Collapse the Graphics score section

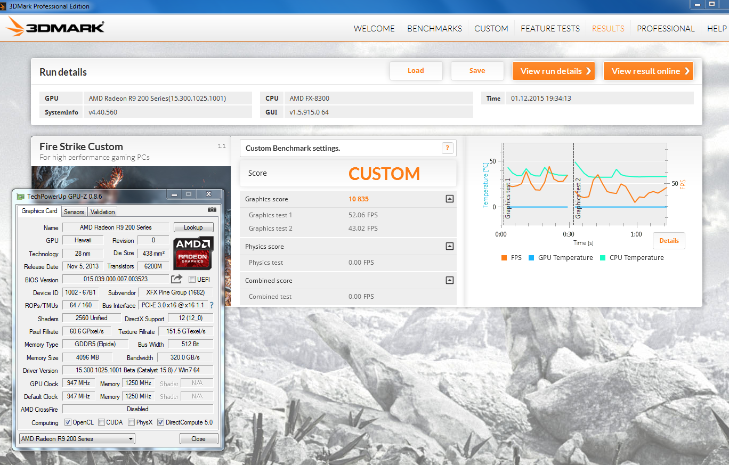450,199
